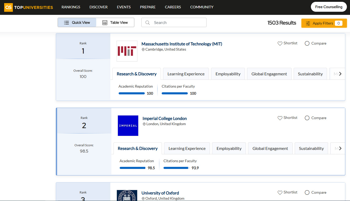Screen dimensions: 350x201
Task: Select MIT's Global Engagement tab
Action: click(x=269, y=74)
